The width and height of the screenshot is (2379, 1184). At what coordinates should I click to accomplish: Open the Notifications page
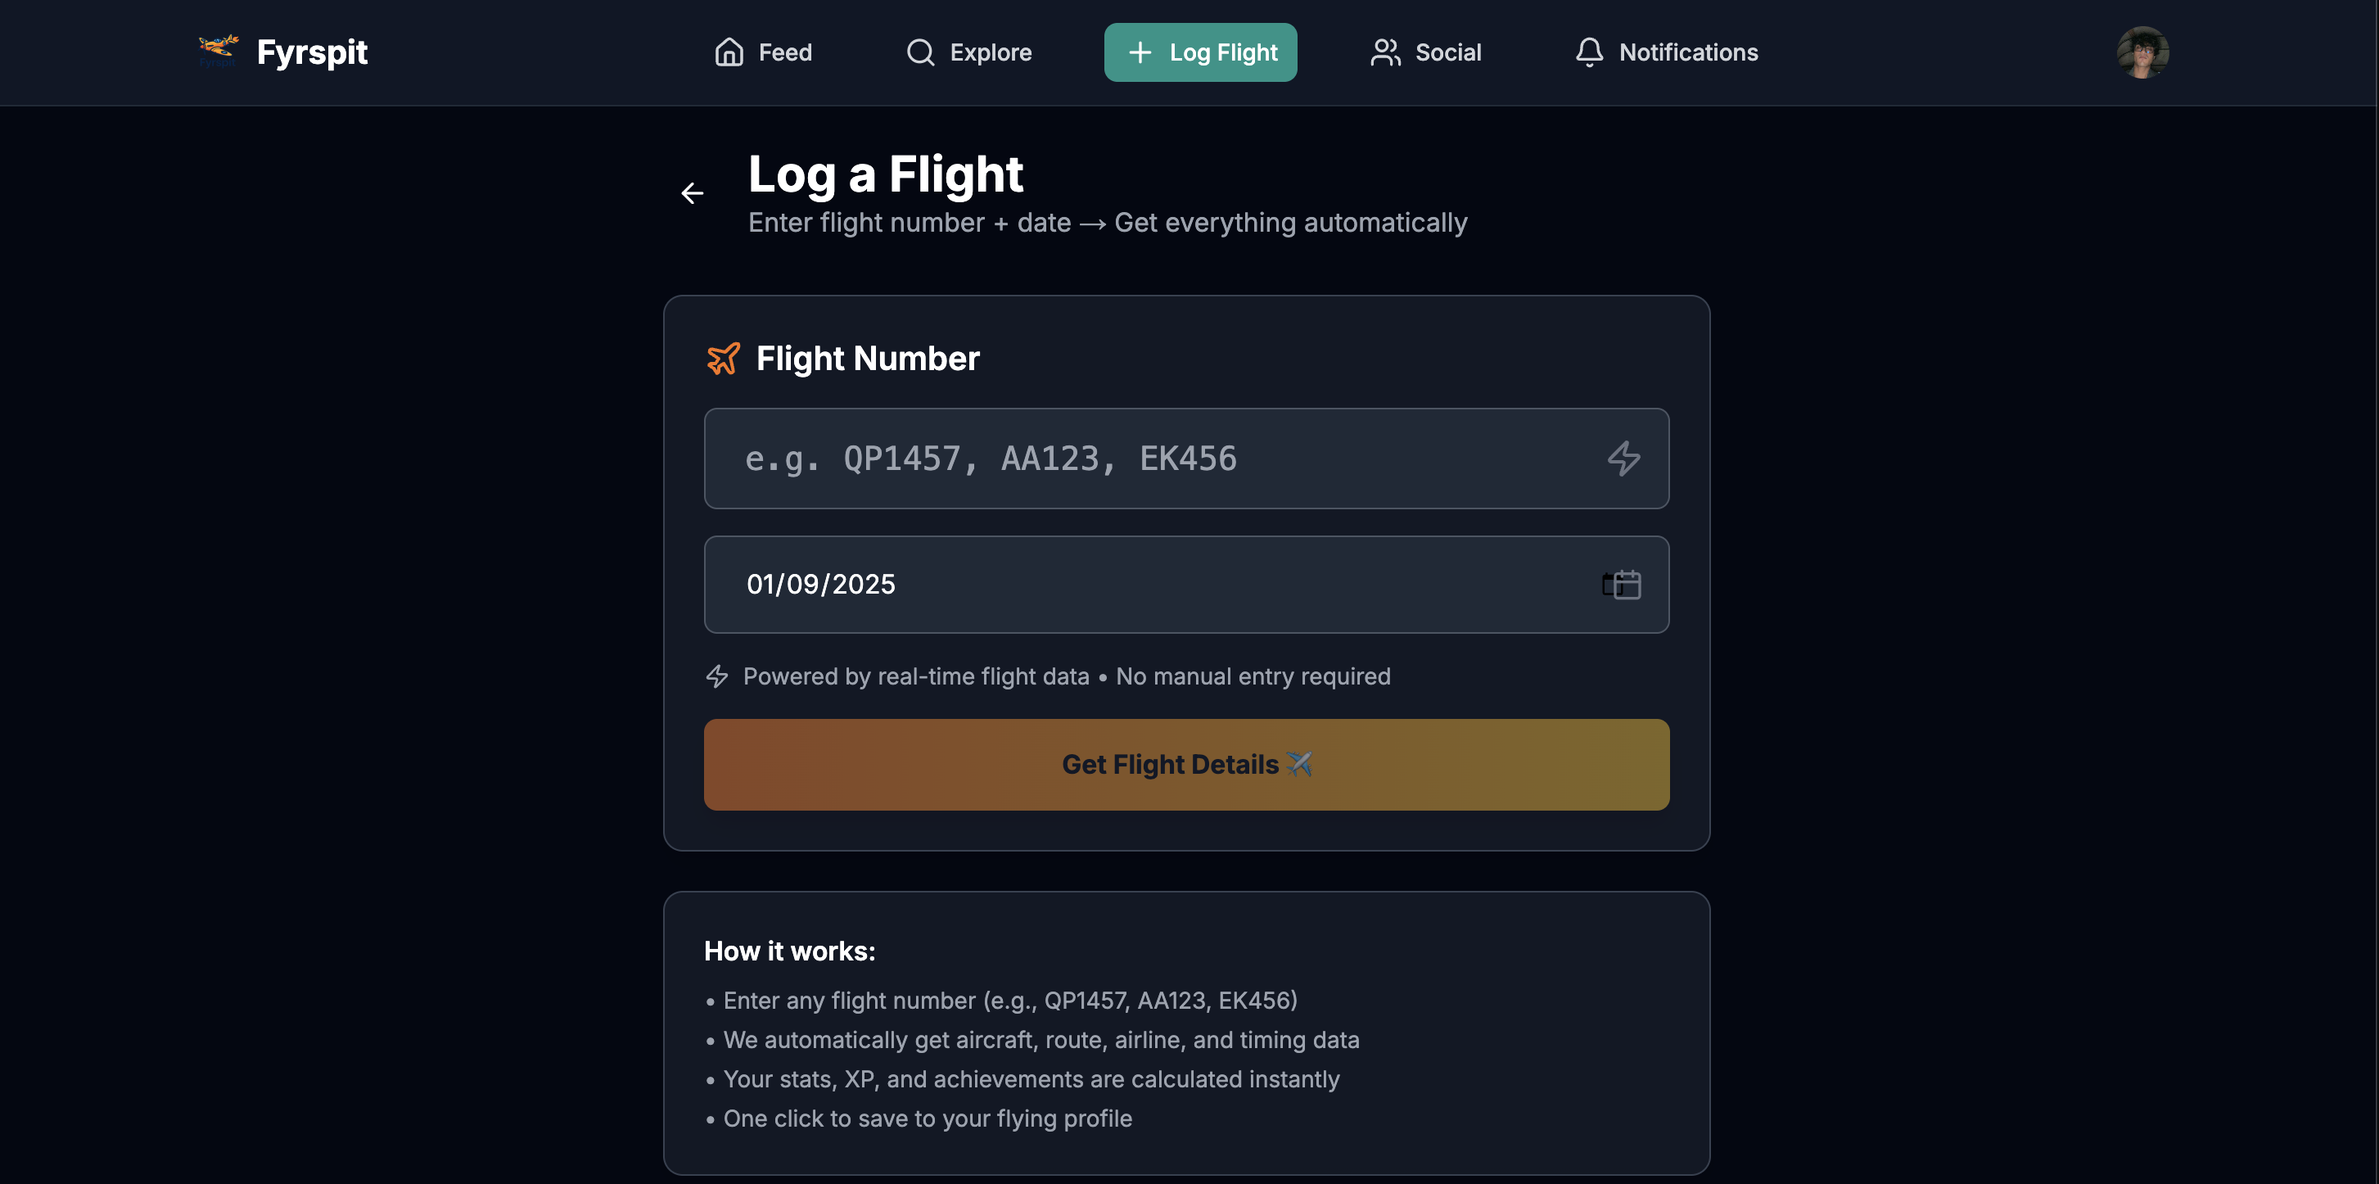[1666, 52]
